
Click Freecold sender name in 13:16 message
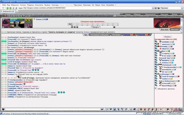coord(12,93)
